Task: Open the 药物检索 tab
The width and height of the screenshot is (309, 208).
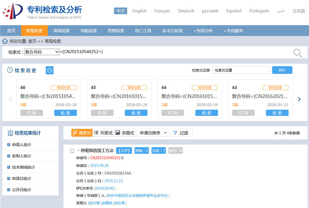Action: (116, 30)
